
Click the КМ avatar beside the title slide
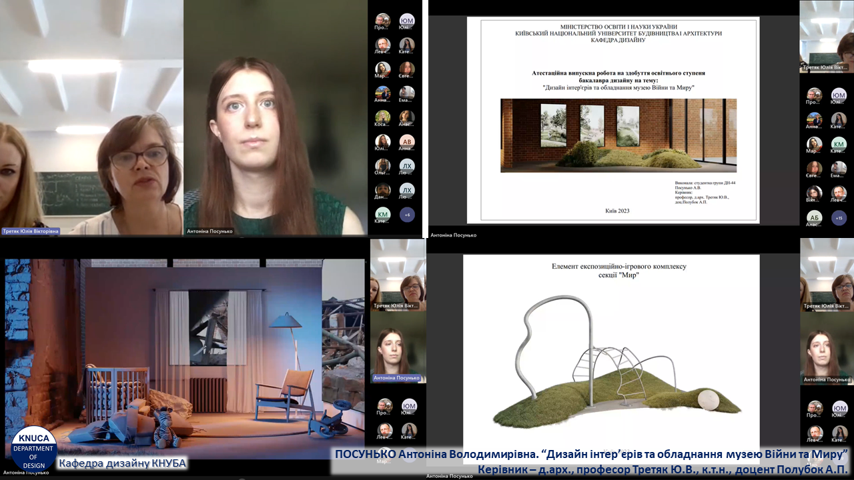tap(839, 143)
